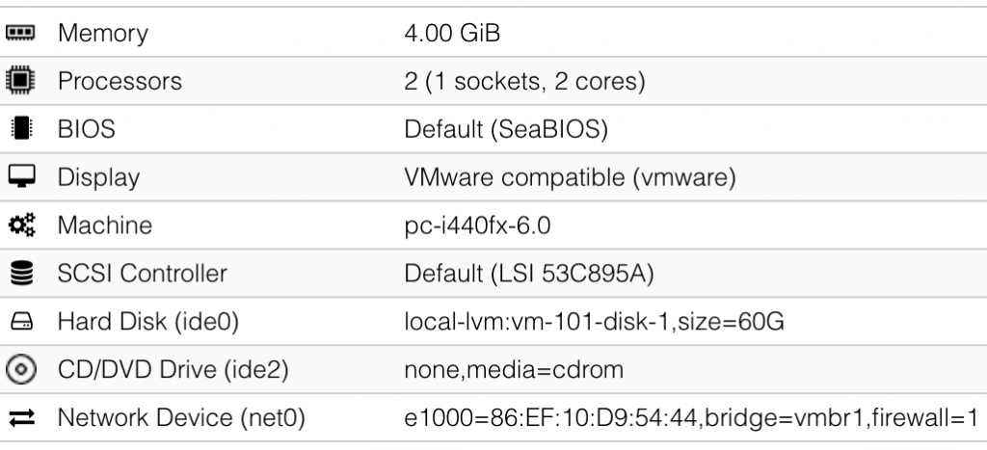Click the Network Device arrows icon
Viewport: 987px width, 450px height.
(x=21, y=418)
